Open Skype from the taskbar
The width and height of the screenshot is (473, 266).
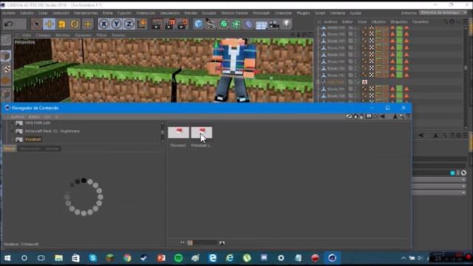tap(92, 258)
